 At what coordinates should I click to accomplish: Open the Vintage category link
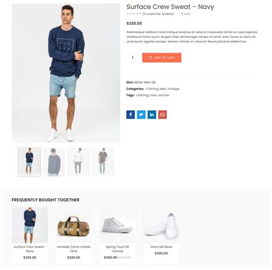(x=173, y=89)
